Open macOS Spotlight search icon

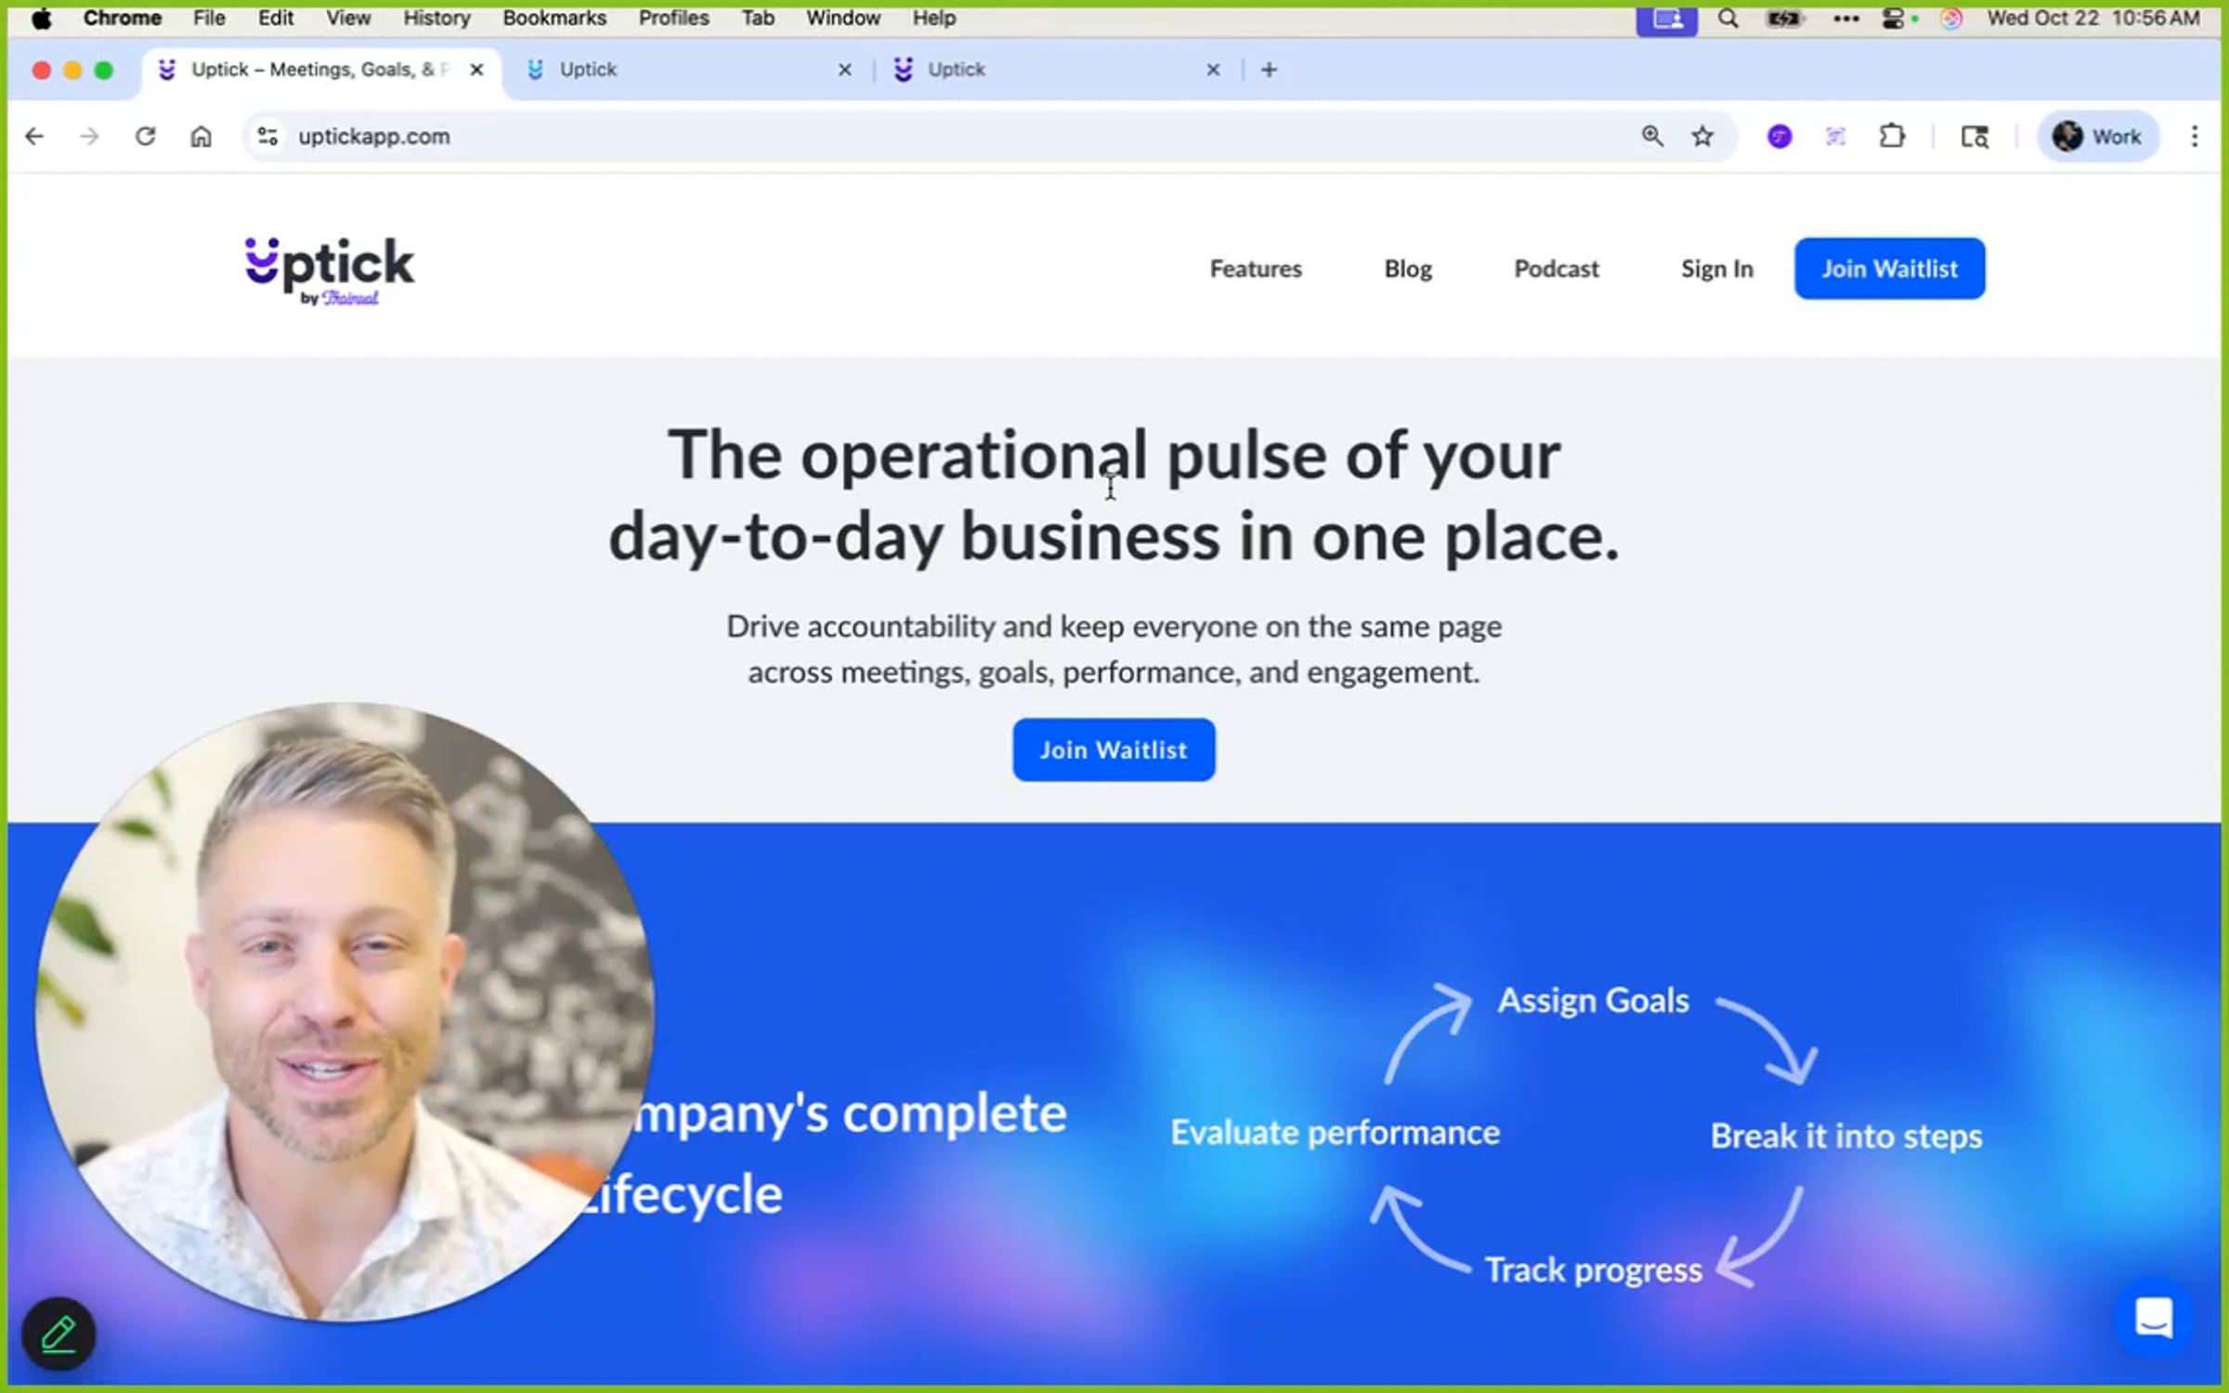1727,19
